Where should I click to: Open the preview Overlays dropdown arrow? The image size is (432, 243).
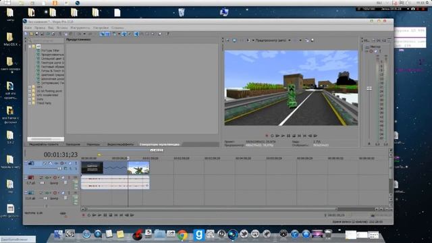point(300,40)
